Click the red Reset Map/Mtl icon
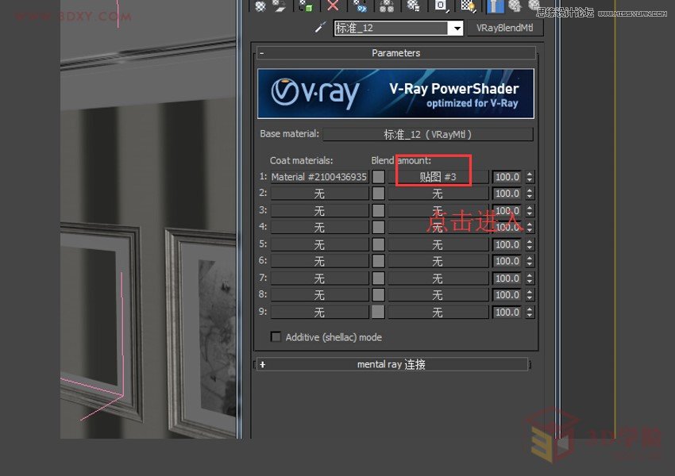 pos(331,6)
